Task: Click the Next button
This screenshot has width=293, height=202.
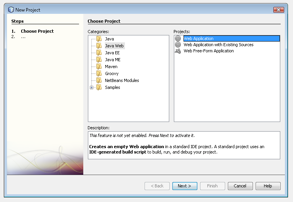Action: pyautogui.click(x=185, y=186)
